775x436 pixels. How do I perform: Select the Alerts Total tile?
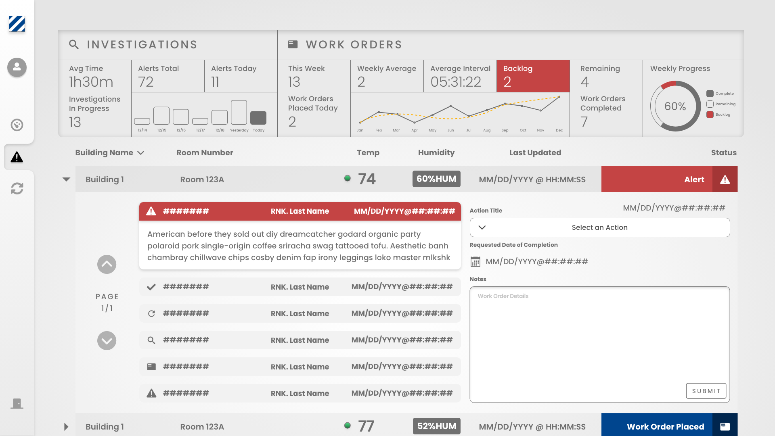[x=168, y=76]
